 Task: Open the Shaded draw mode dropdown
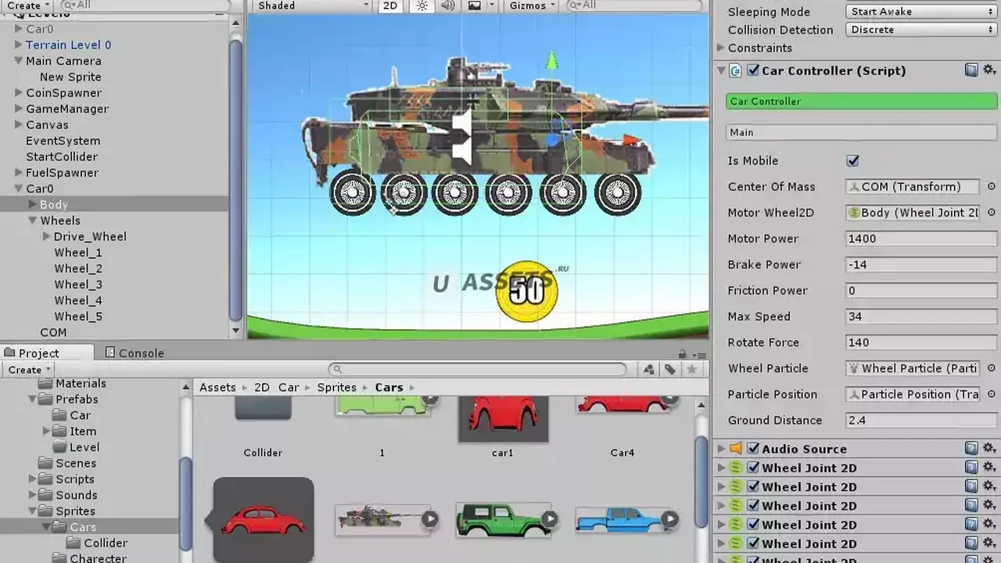(313, 5)
